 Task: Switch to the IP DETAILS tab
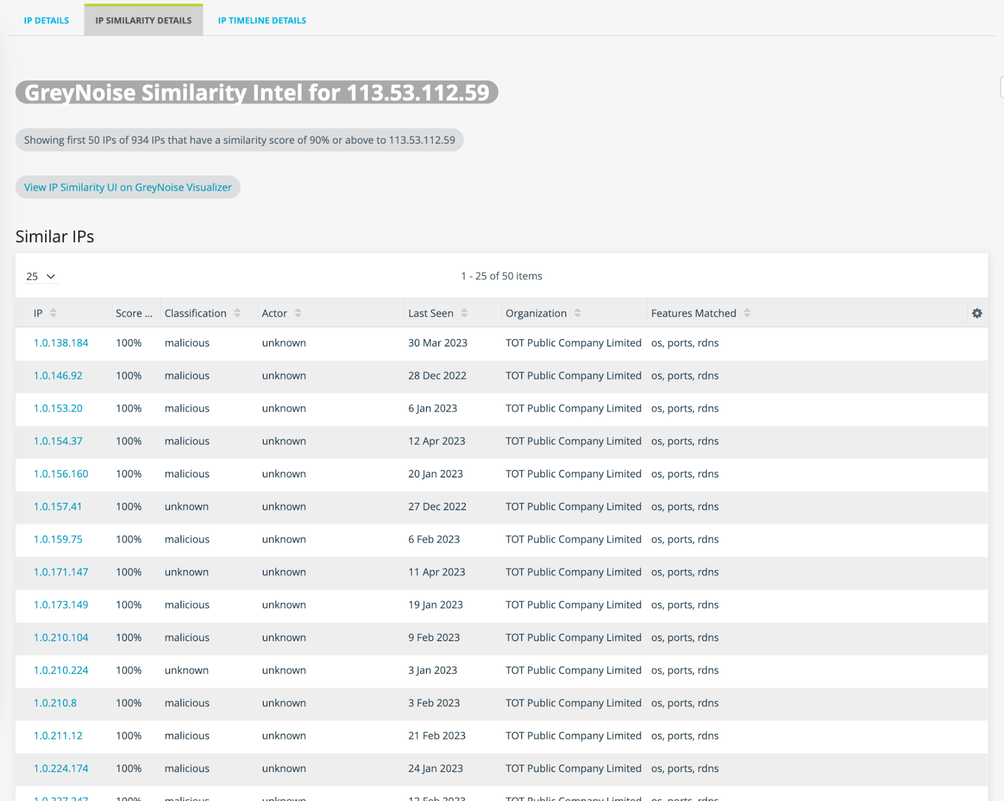[46, 20]
